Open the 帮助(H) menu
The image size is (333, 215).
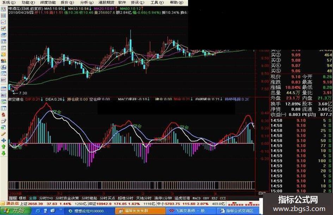[177, 2]
